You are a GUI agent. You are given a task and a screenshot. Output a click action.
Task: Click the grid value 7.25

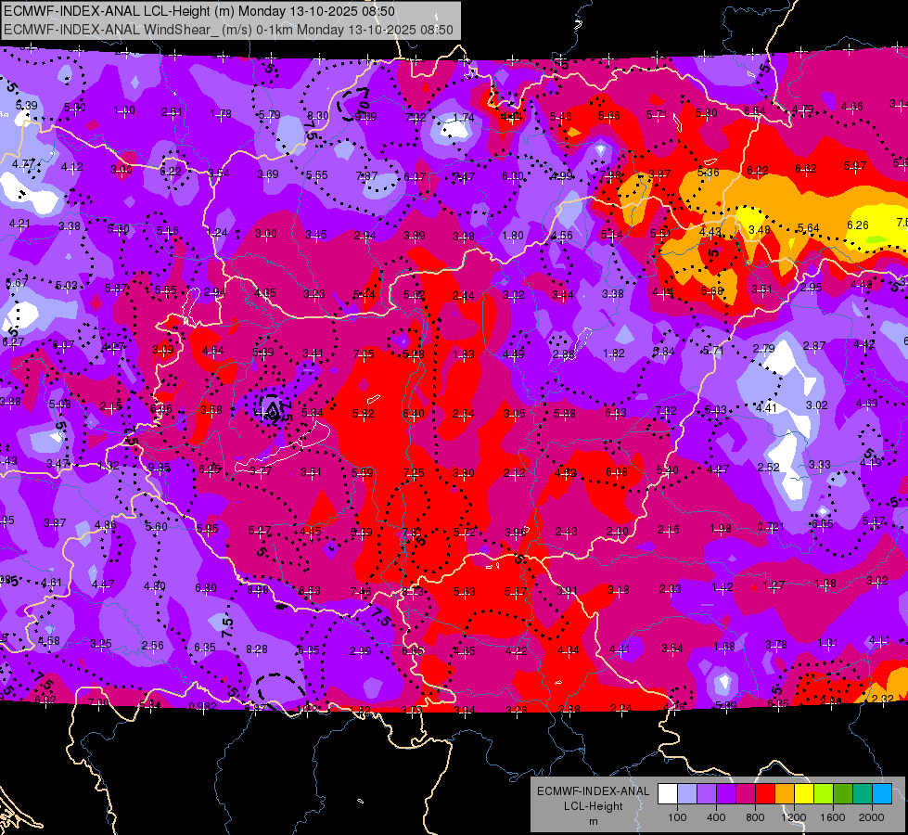tap(414, 473)
